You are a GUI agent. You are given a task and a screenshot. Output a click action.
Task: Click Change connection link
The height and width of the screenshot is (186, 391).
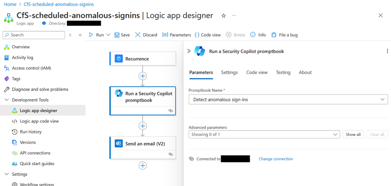point(276,159)
